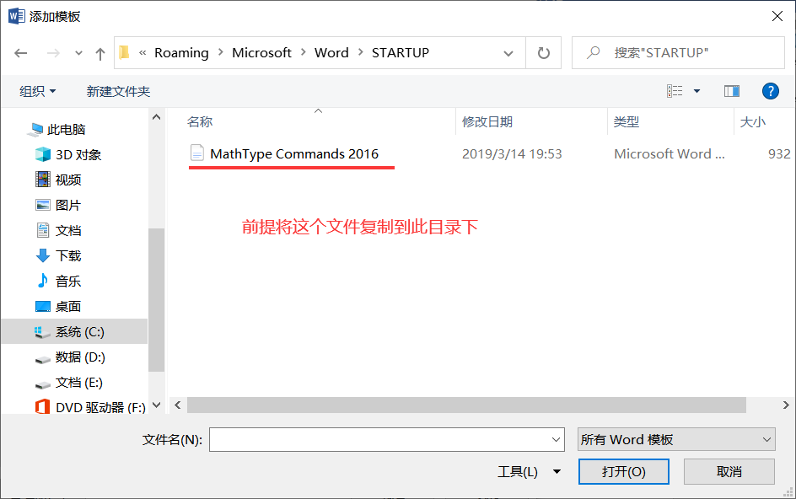
Task: Open the 所有 Word 模板 file type dropdown
Action: click(x=675, y=439)
